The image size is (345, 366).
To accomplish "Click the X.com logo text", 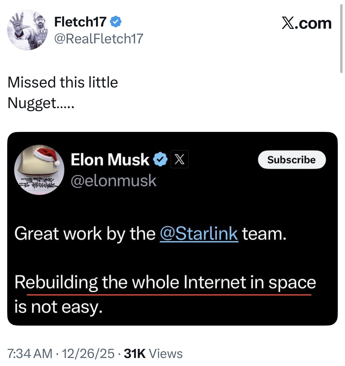I will point(306,23).
